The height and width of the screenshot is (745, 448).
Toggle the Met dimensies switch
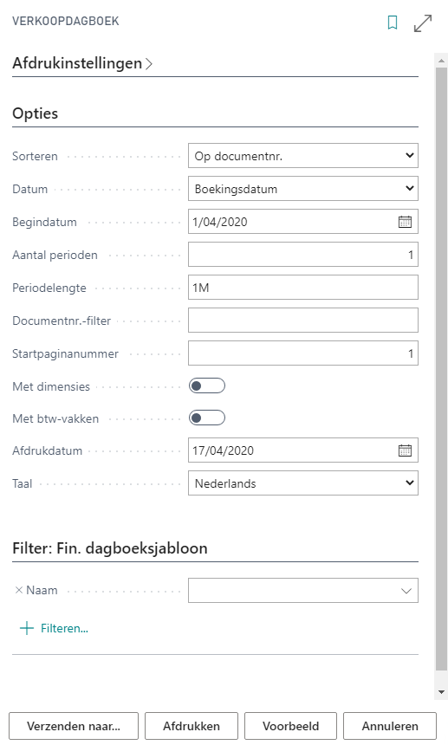(206, 385)
